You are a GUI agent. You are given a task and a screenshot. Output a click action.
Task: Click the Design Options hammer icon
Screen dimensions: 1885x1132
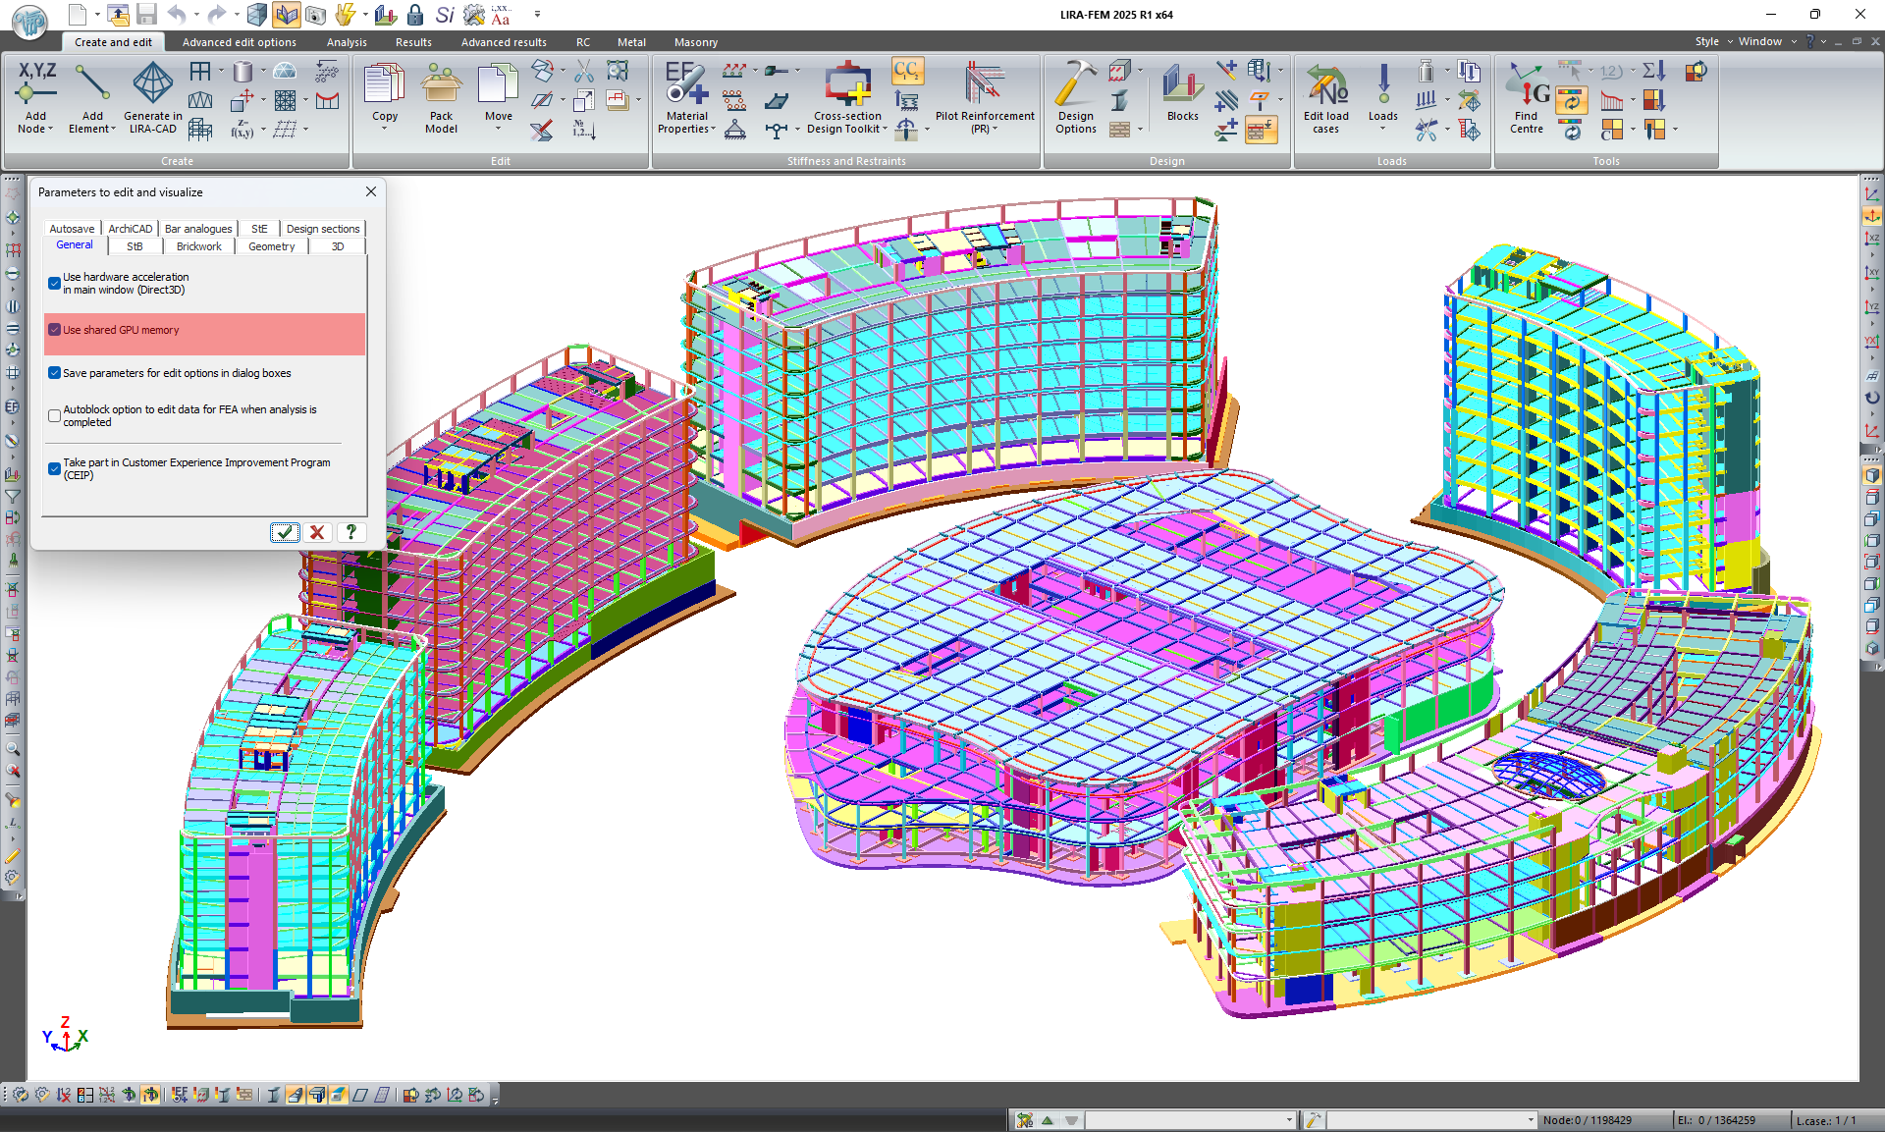tap(1075, 86)
